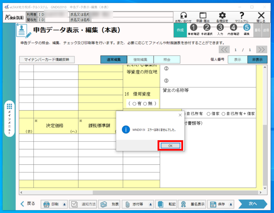The image size is (274, 213).
Task: Click the 別表 layers icon button
Action: (x=109, y=204)
